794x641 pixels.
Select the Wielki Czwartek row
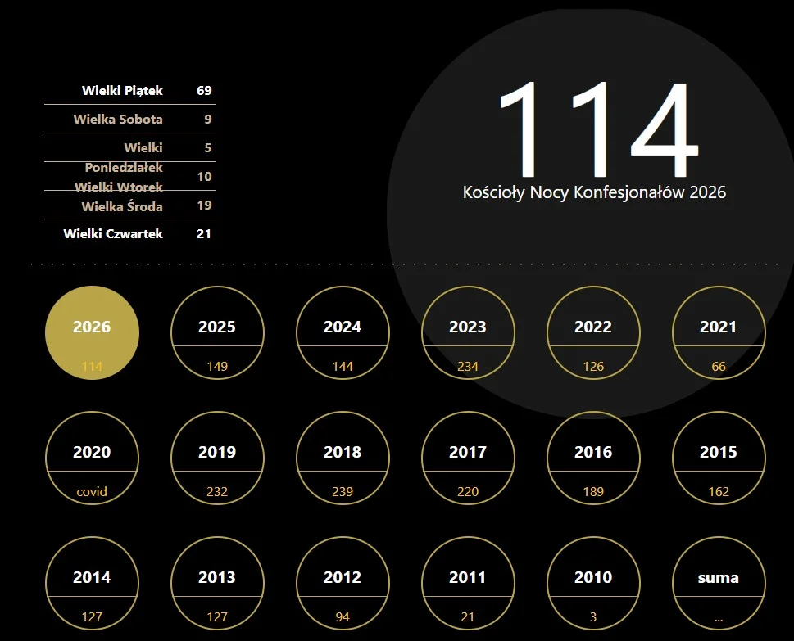coord(130,234)
